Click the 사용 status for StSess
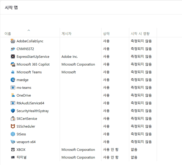This screenshot has width=182, height=165. (106, 134)
